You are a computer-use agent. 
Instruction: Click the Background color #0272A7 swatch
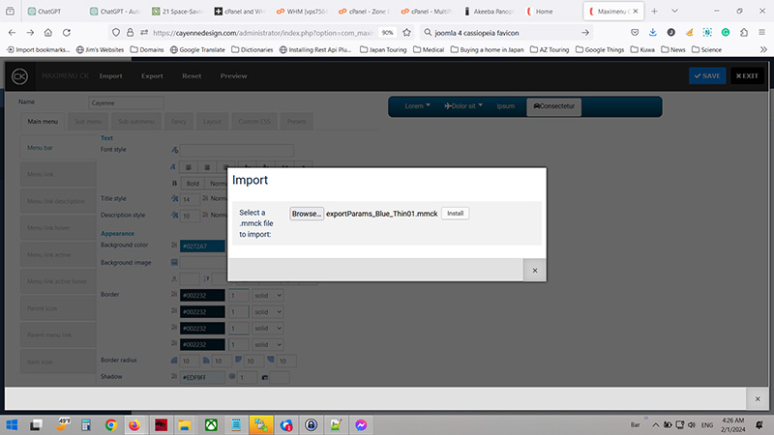pos(201,246)
